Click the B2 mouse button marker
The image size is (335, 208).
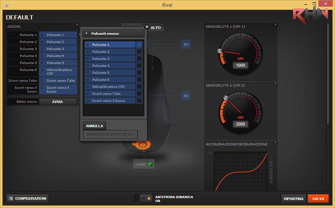[186, 45]
